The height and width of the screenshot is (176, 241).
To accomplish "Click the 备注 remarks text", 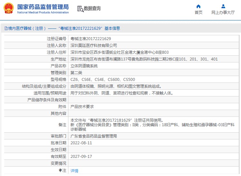I will [x=153, y=125].
